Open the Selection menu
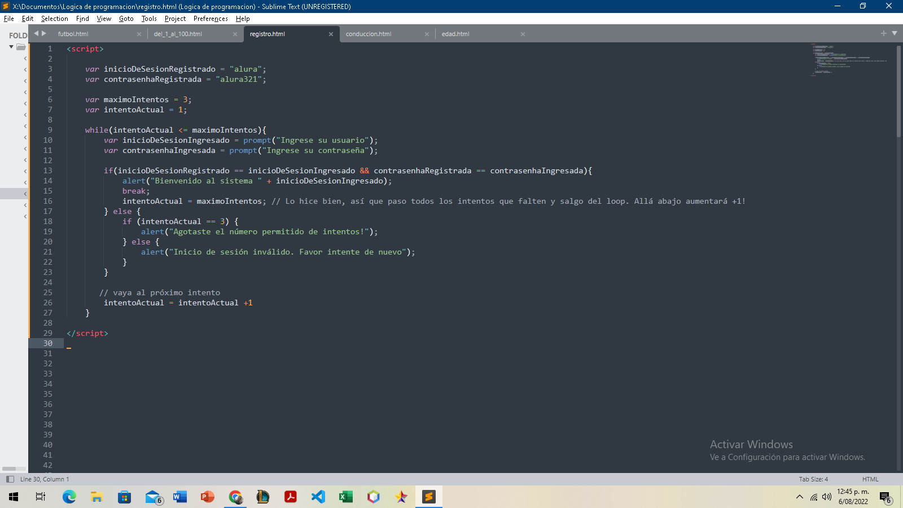This screenshot has width=903, height=508. 54,19
